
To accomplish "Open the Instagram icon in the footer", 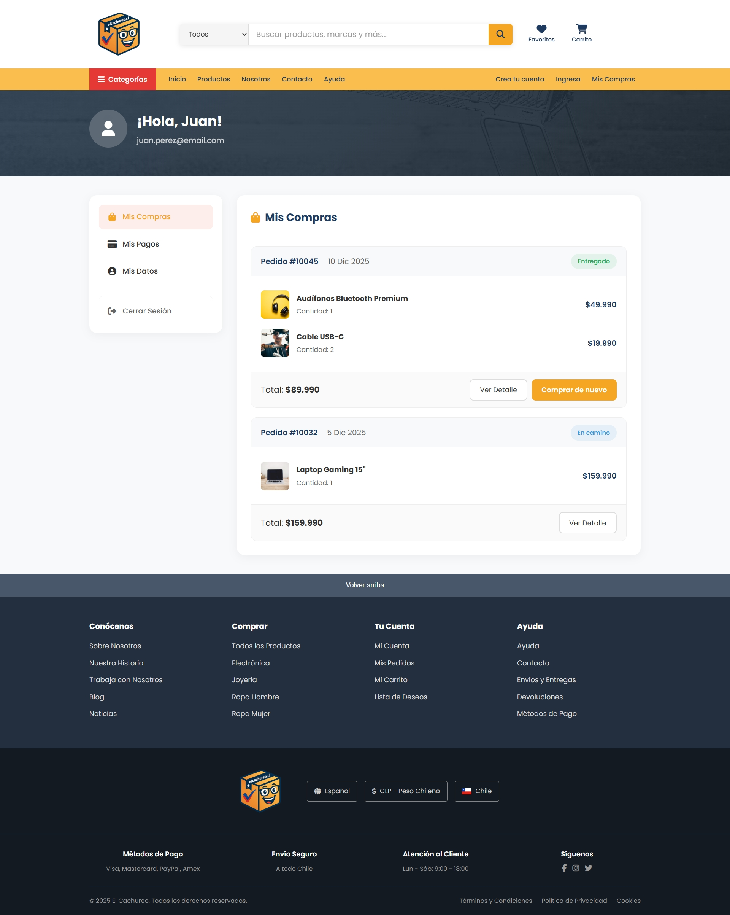I will [x=576, y=868].
